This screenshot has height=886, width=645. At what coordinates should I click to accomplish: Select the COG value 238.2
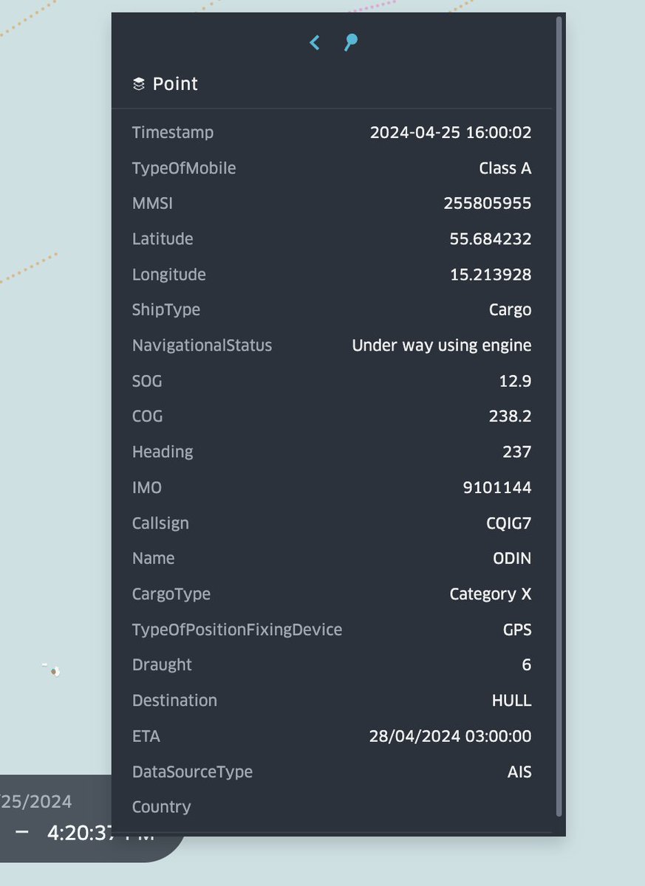pos(511,416)
